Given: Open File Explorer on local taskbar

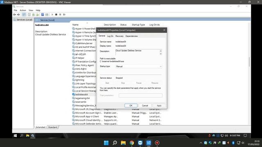Looking at the screenshot, I should (x=123, y=143).
